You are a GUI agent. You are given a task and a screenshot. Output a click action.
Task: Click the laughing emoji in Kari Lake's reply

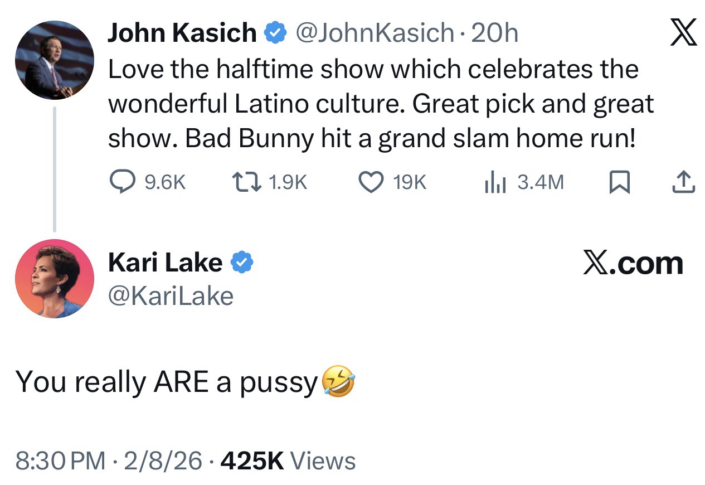338,383
